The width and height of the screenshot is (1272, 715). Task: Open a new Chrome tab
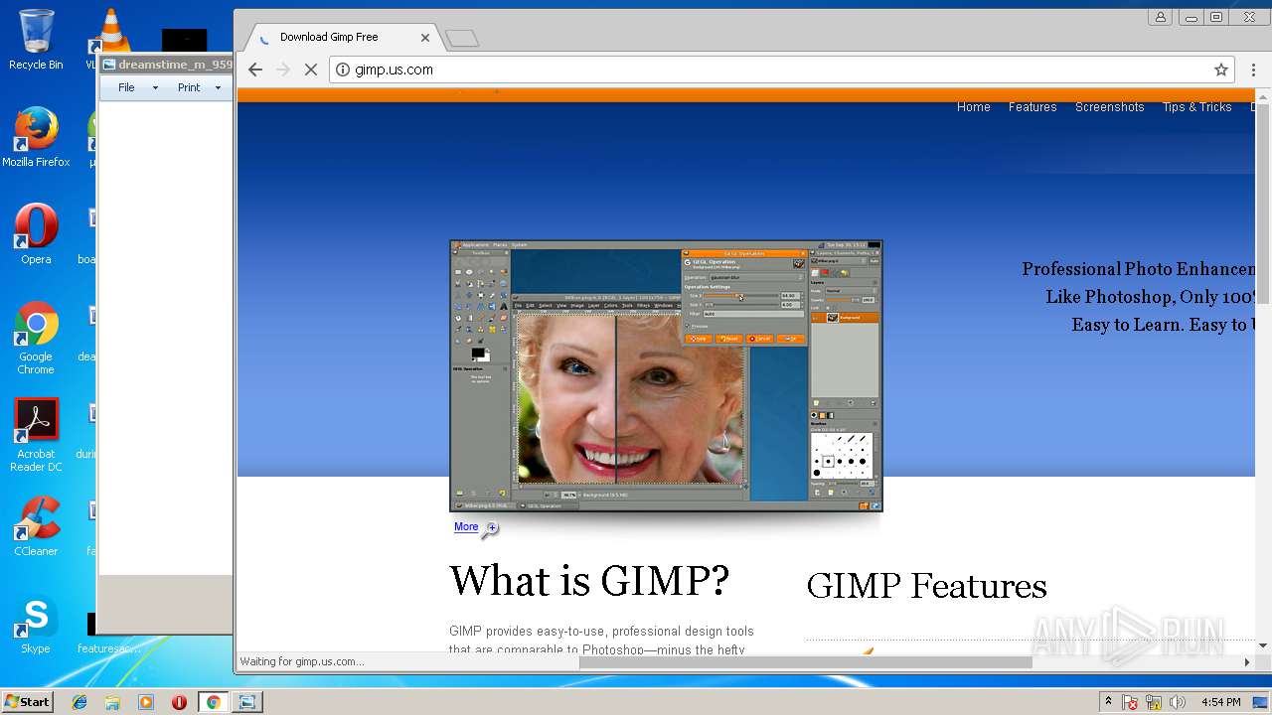point(462,38)
